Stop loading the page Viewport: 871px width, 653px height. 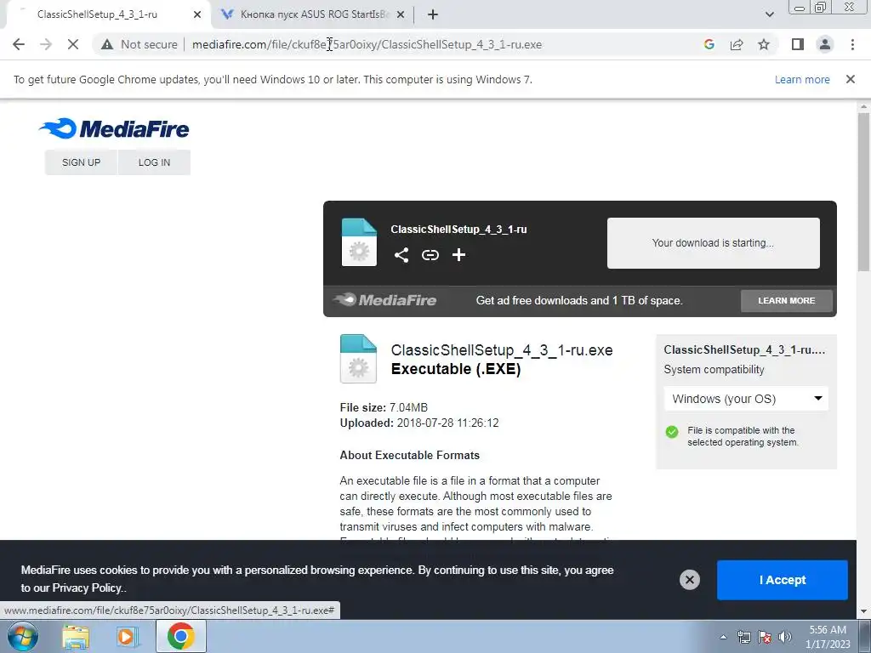click(x=73, y=44)
